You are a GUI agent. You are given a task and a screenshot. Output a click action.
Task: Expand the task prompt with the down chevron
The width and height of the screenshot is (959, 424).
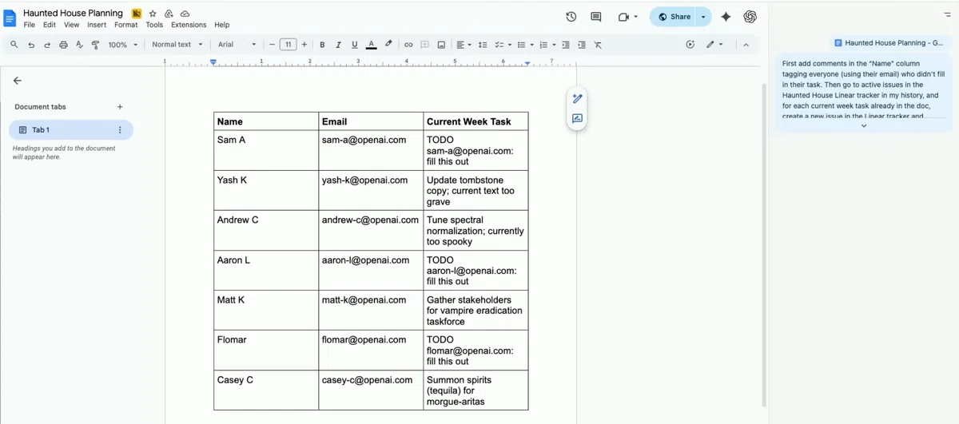864,125
